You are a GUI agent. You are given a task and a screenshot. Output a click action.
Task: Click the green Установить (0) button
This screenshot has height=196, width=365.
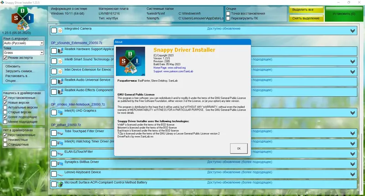[344, 14]
